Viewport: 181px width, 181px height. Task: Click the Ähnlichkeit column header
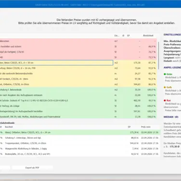click(148, 36)
